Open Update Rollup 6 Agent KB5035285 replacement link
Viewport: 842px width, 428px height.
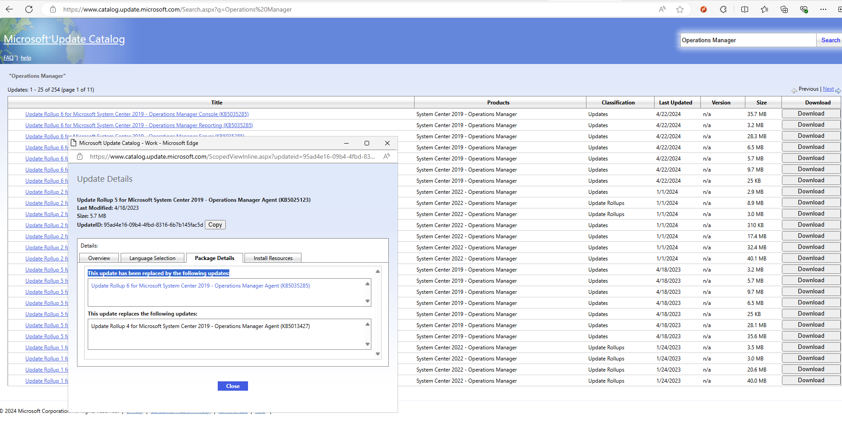[x=200, y=286]
